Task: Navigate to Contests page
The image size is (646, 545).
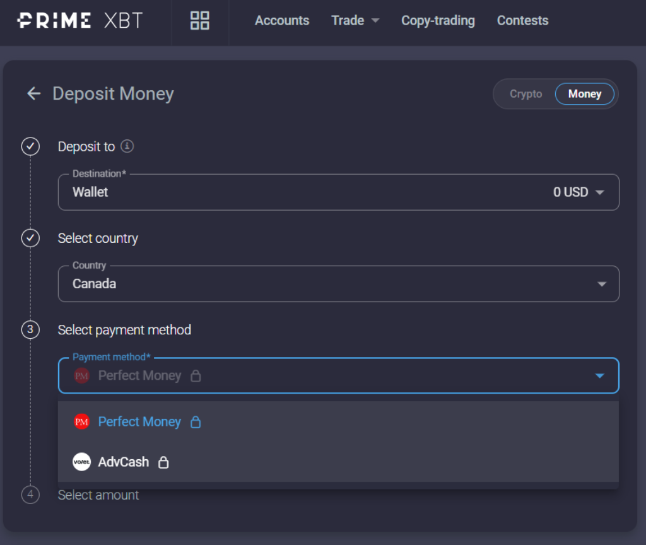Action: click(522, 20)
